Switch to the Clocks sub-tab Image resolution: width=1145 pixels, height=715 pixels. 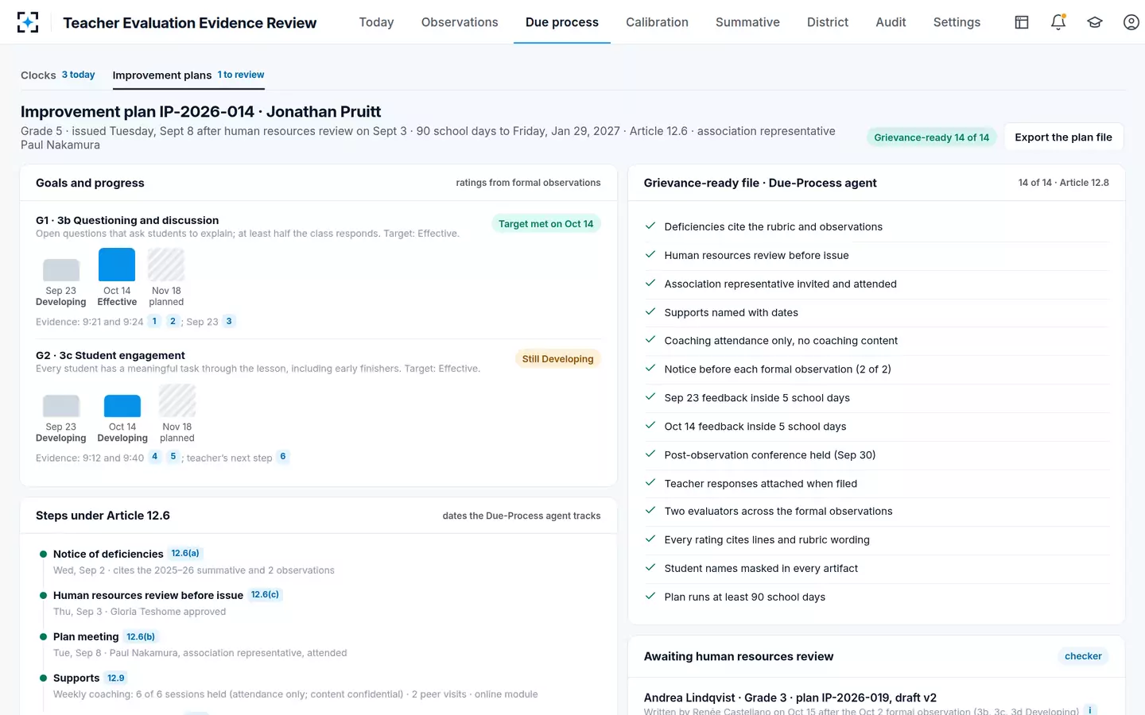(x=57, y=75)
